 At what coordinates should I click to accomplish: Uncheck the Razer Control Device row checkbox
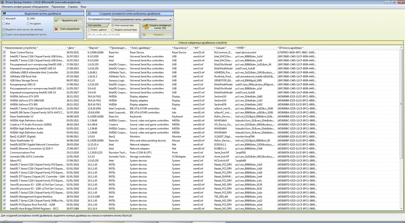pos(4,52)
